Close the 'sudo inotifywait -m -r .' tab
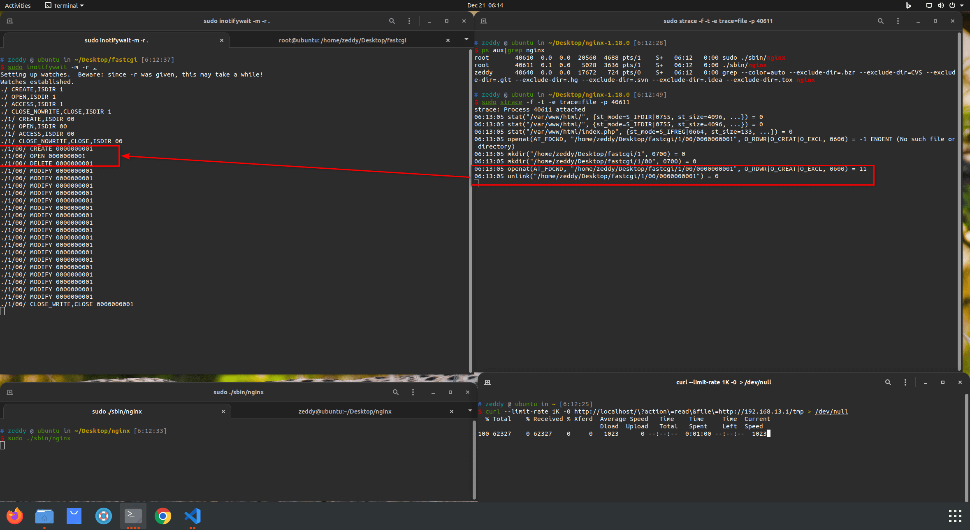The image size is (970, 530). click(x=222, y=40)
